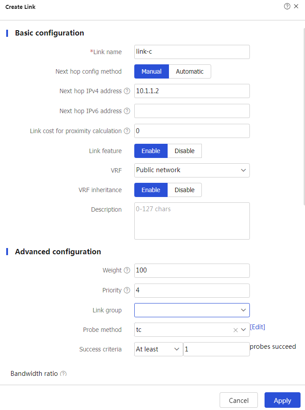This screenshot has width=305, height=410.
Task: Click help icon beside Next hop IPv4 address
Action: (x=127, y=91)
